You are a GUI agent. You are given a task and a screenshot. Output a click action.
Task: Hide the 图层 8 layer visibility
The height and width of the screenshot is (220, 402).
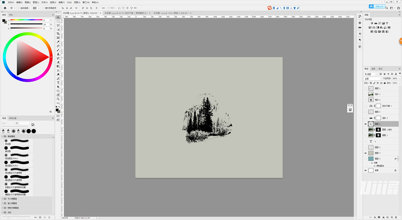(365, 124)
